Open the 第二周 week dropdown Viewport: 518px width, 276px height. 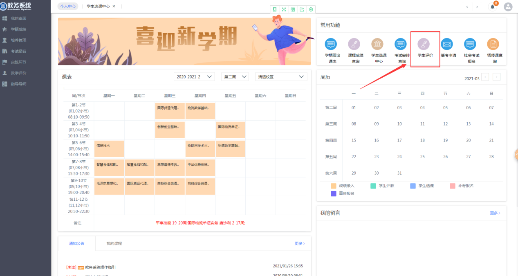(235, 77)
